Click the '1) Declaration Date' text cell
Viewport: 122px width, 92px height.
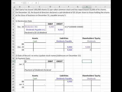24,21
